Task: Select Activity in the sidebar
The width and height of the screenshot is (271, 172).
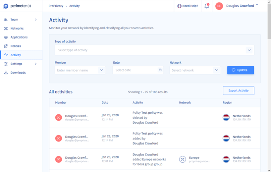Action: [x=21, y=55]
